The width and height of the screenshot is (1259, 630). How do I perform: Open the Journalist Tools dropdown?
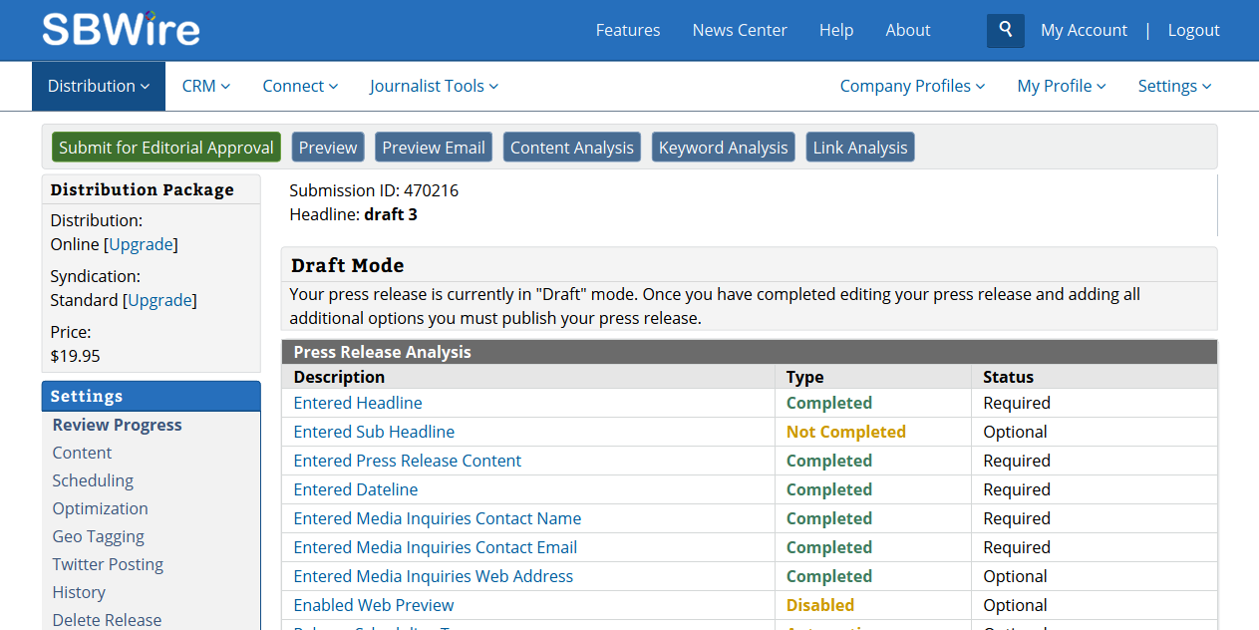coord(434,86)
